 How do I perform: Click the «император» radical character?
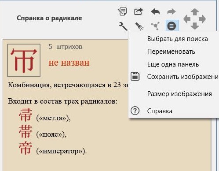click(26, 148)
